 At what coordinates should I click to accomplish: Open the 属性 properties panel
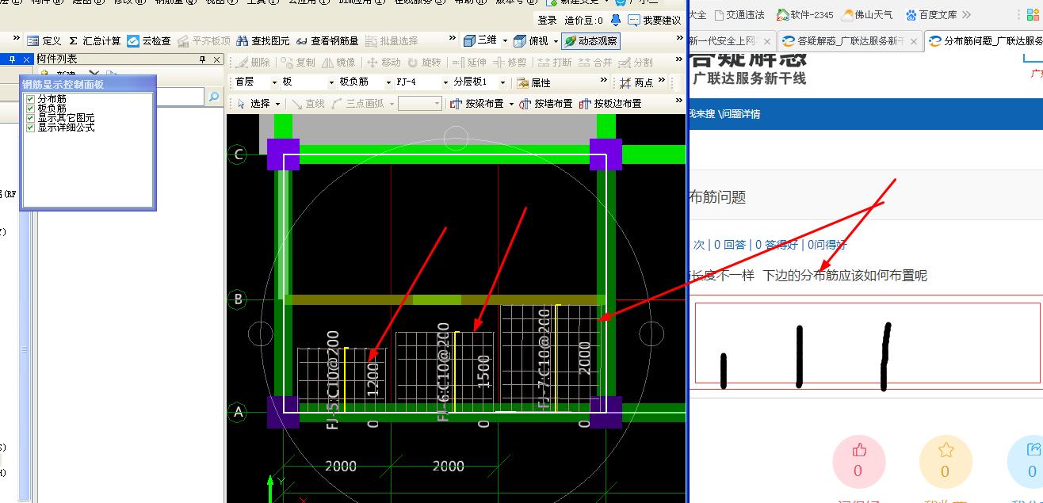533,82
